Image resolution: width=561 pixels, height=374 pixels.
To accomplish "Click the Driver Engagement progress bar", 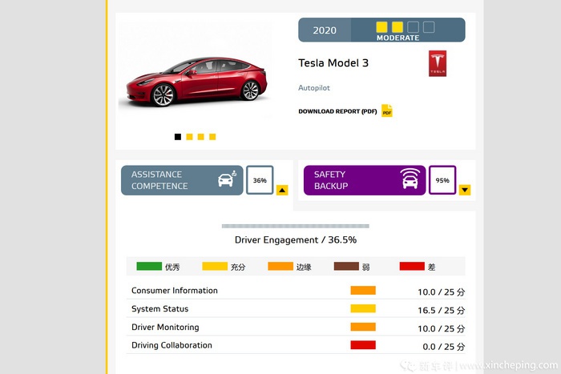I will point(296,226).
